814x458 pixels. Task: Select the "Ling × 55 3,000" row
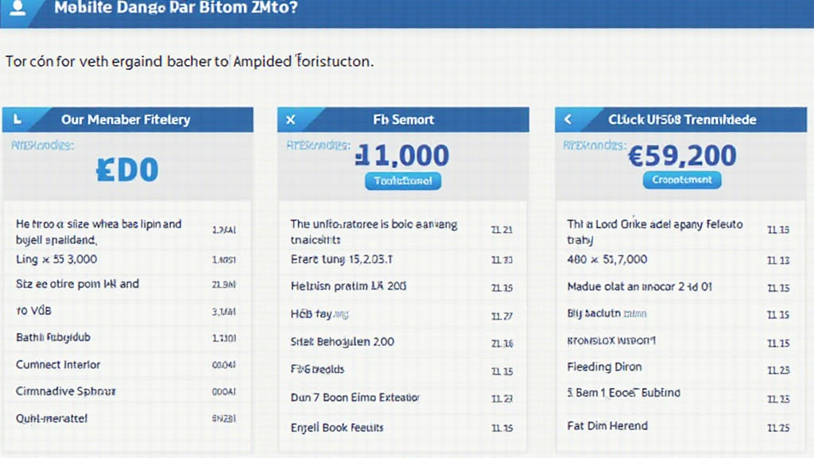[57, 259]
